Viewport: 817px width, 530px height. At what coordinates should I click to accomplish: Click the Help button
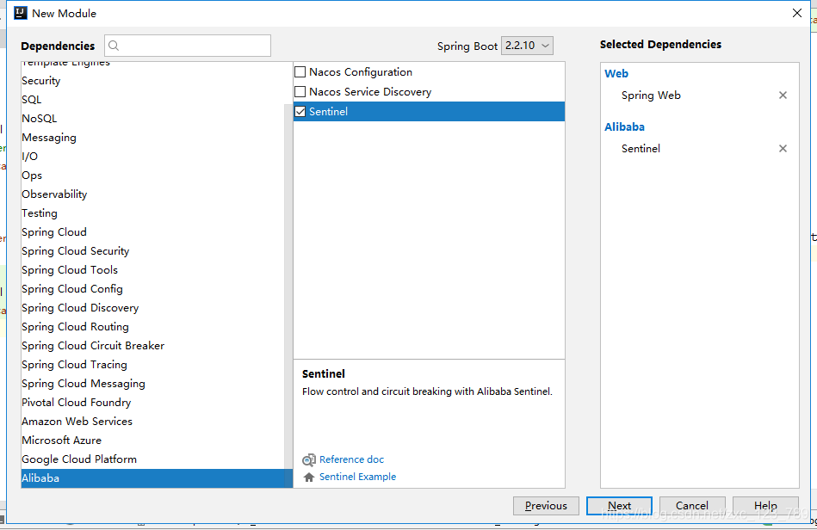pyautogui.click(x=765, y=506)
